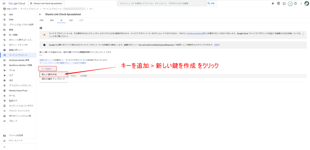This screenshot has width=310, height=150.
Task: Open サービス アカウント in the sidebar
Action: pyautogui.click(x=18, y=55)
